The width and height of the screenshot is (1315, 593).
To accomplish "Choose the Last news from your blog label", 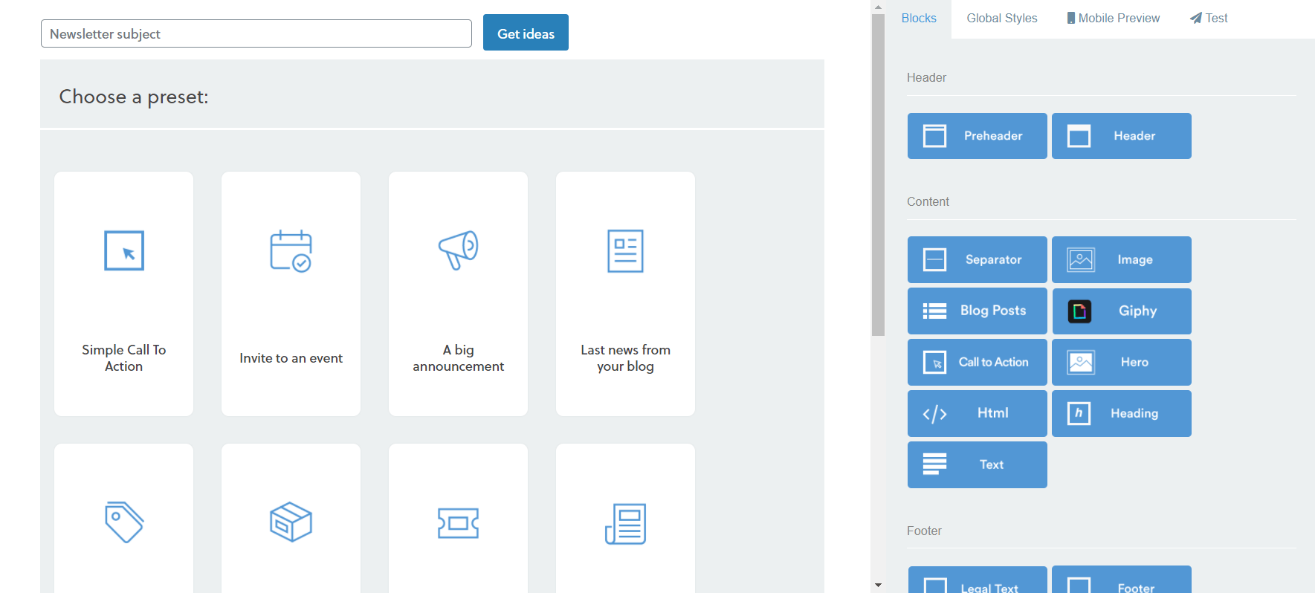I will pyautogui.click(x=625, y=358).
